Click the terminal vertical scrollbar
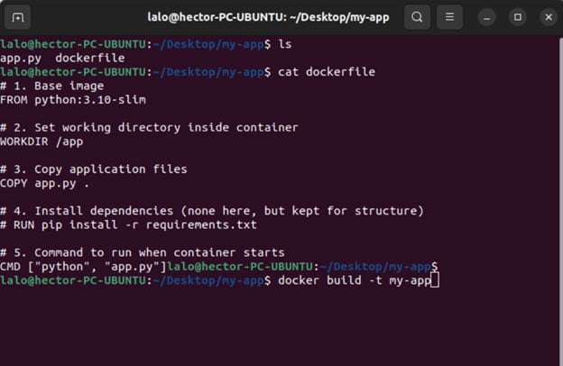563x366 pixels. (561, 201)
